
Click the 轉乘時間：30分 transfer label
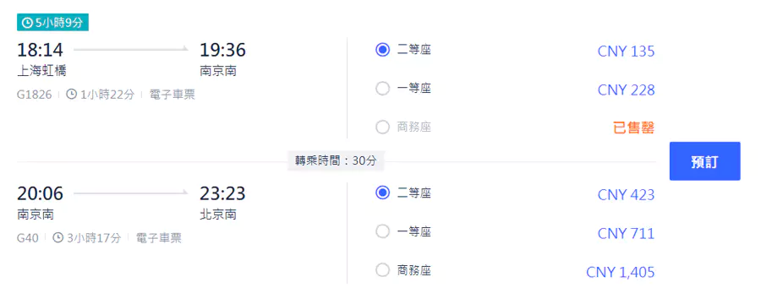pyautogui.click(x=336, y=160)
